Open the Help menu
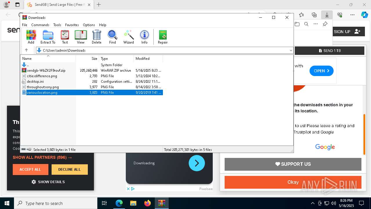The image size is (371, 209). click(x=103, y=25)
